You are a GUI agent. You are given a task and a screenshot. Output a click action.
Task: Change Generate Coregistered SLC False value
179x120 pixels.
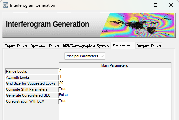(x=115, y=95)
